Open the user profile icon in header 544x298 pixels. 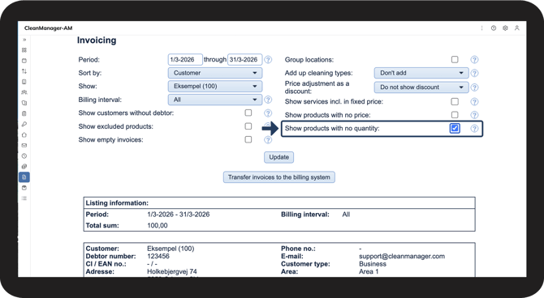coord(517,28)
